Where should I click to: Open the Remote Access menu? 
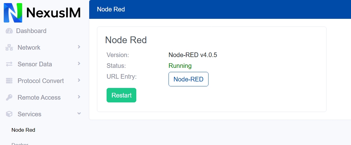coord(39,97)
